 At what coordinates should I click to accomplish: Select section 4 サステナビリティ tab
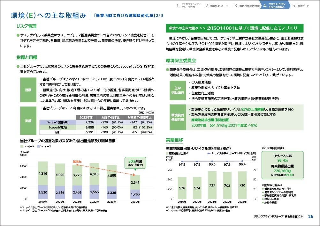tap(275, 5)
